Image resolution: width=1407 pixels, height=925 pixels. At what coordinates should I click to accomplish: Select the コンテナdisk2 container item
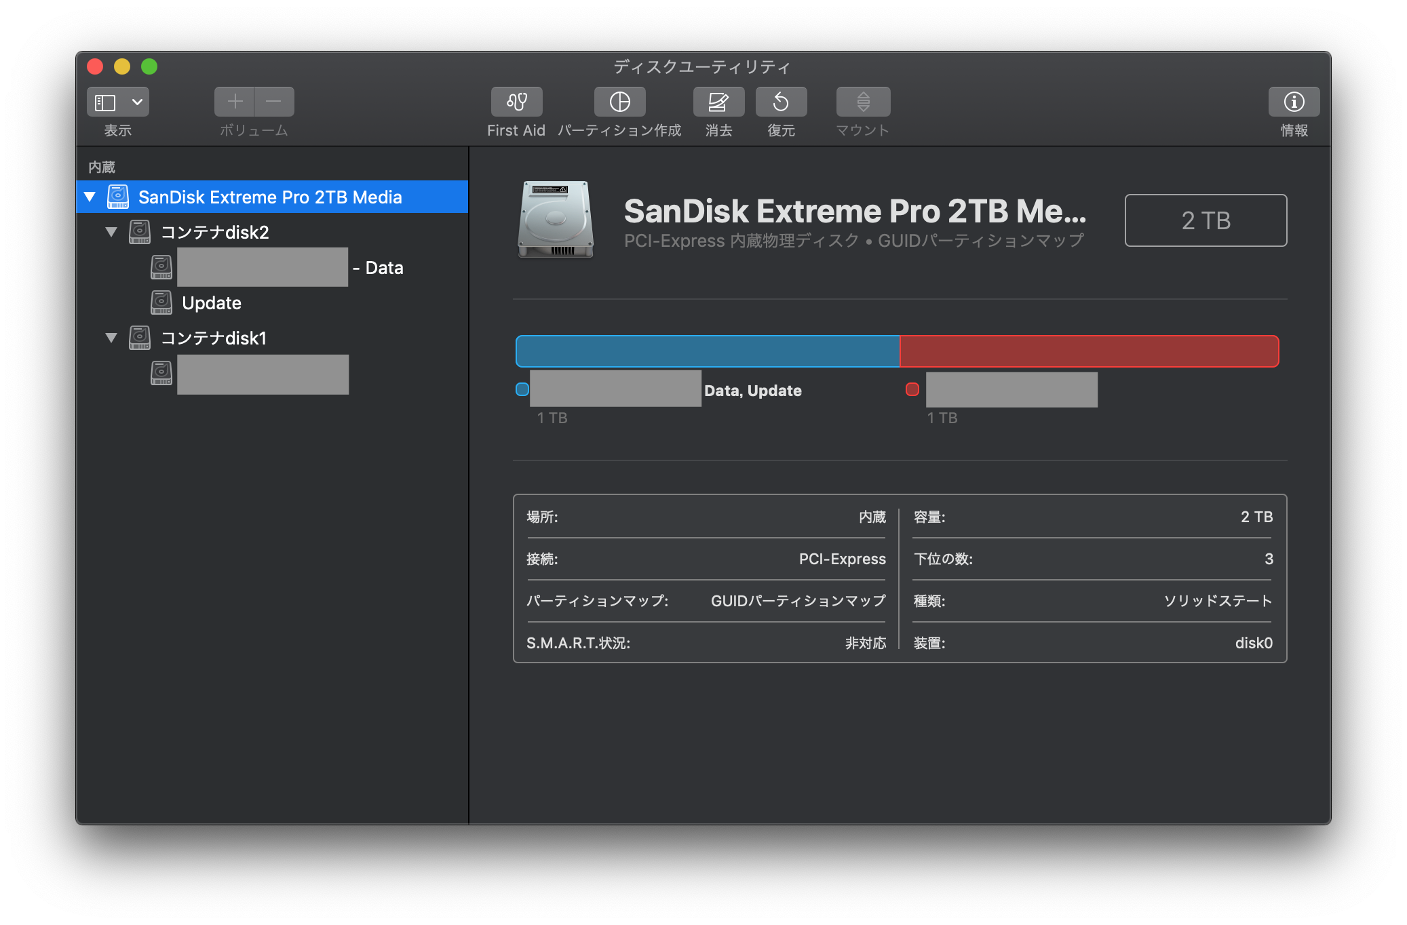tap(214, 233)
